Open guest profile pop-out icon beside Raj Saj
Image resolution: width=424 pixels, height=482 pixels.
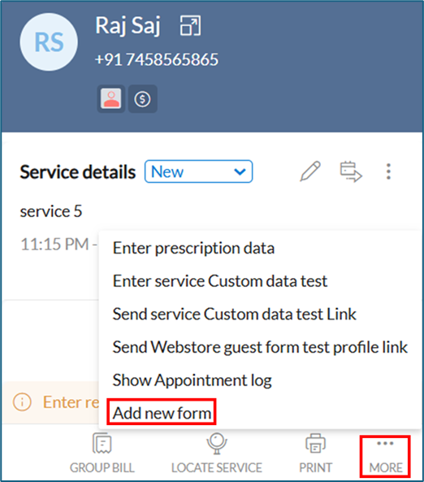pyautogui.click(x=190, y=25)
